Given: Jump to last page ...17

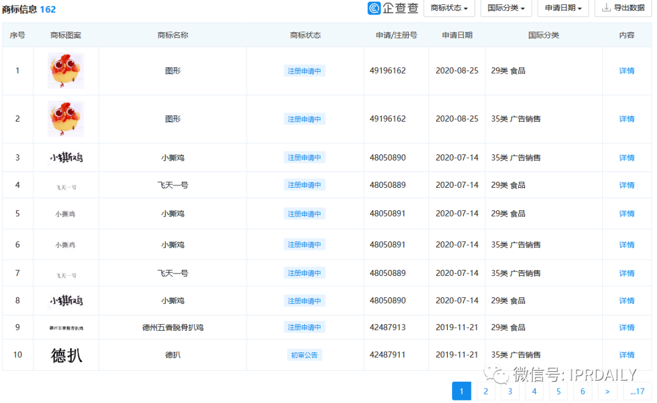Looking at the screenshot, I should [637, 391].
